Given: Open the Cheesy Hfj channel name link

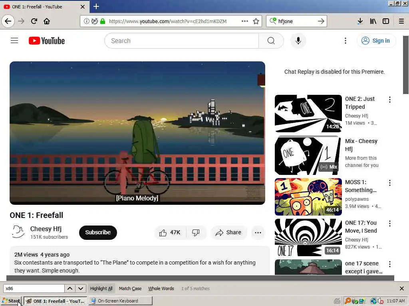Looking at the screenshot, I should coord(46,229).
